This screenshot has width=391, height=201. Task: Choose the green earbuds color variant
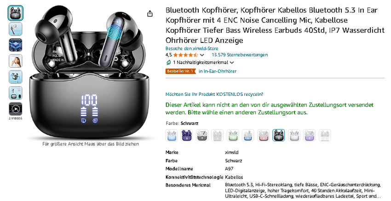(233, 135)
